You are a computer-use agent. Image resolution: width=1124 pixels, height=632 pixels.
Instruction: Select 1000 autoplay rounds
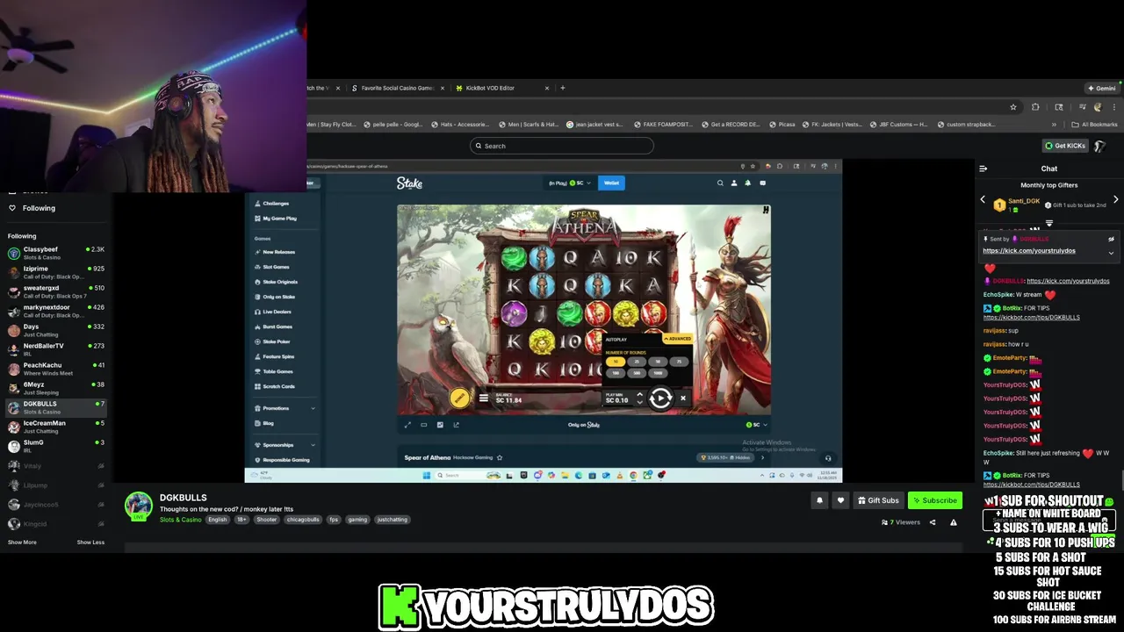(658, 372)
